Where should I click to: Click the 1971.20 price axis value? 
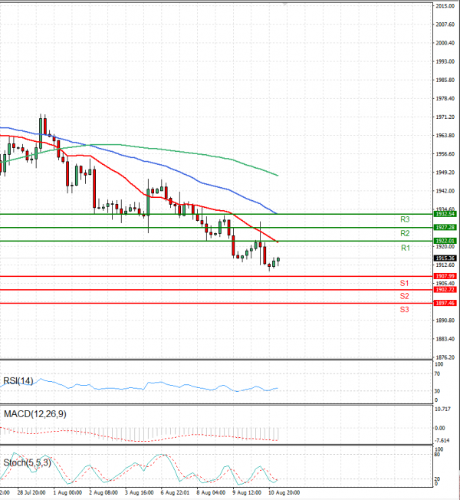(445, 117)
